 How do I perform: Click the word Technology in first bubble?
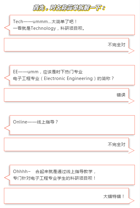tap(43, 28)
